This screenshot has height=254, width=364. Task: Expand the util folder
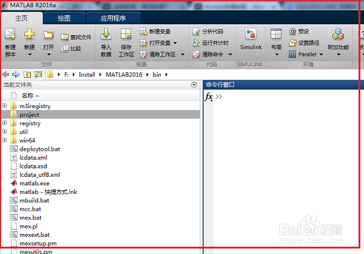tap(5, 131)
